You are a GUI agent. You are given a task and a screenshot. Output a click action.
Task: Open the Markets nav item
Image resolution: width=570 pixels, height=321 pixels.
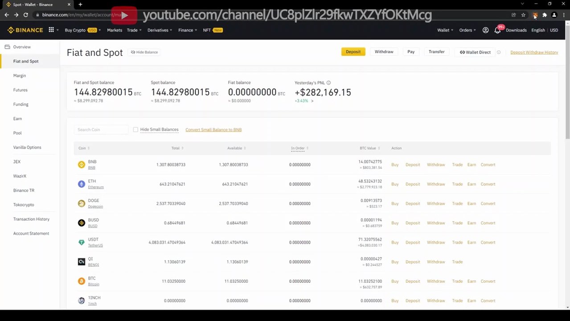tap(115, 30)
